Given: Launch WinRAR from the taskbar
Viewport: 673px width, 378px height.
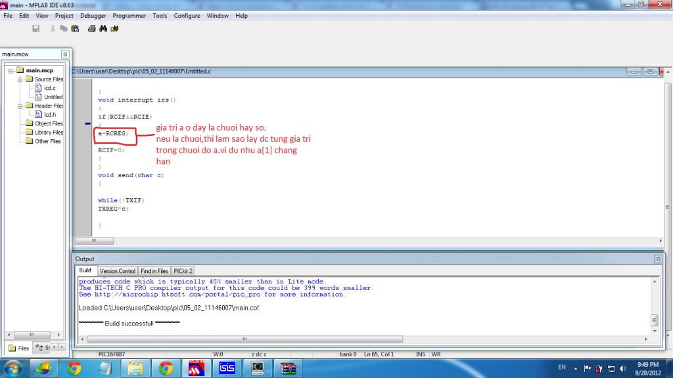Looking at the screenshot, I should pyautogui.click(x=287, y=367).
